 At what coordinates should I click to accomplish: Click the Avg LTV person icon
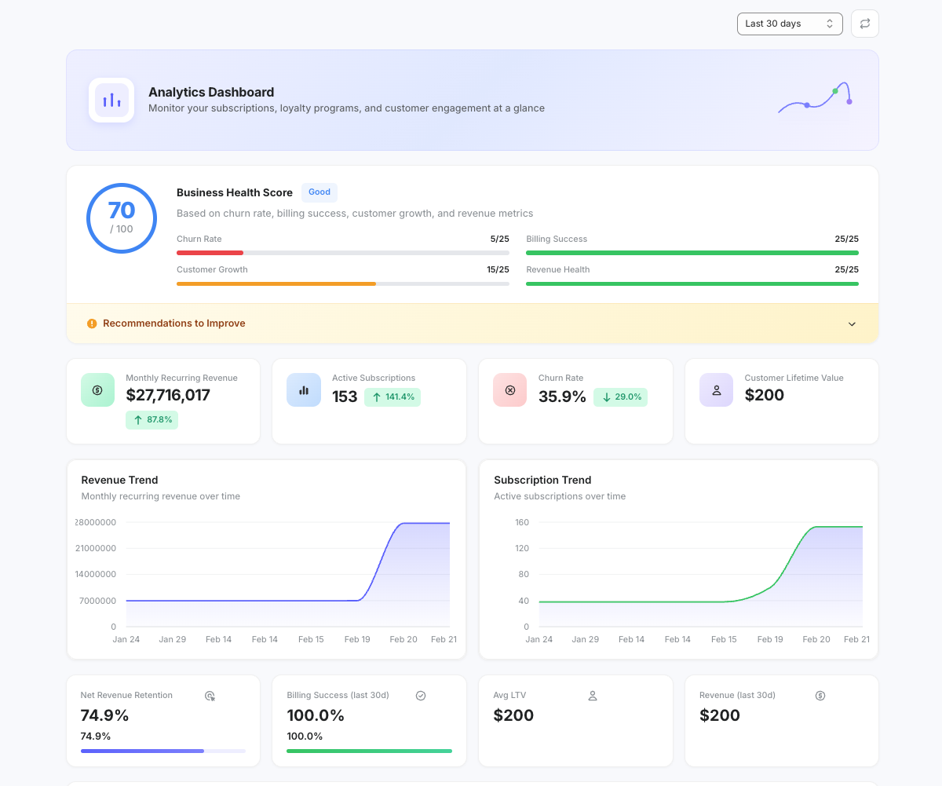(x=593, y=696)
